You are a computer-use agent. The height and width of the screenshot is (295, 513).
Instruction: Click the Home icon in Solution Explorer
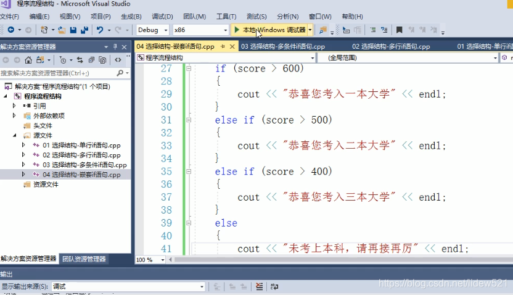click(28, 60)
